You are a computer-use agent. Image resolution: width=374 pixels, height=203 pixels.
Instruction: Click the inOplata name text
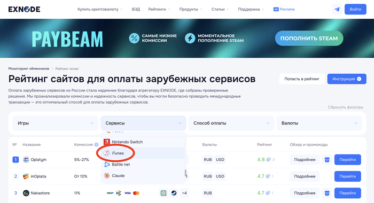(x=38, y=176)
